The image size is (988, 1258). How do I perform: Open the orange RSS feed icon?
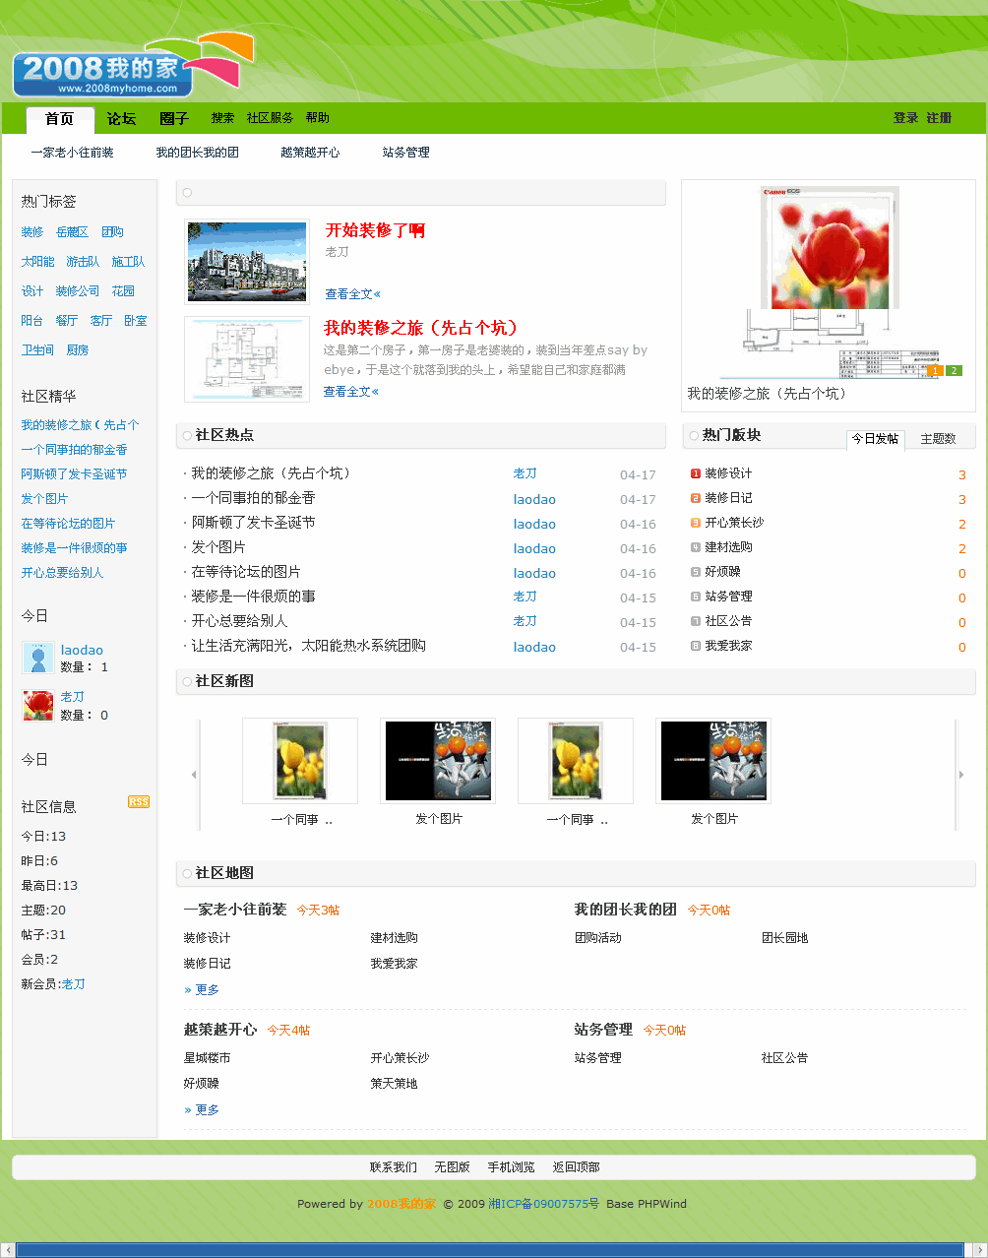[138, 802]
